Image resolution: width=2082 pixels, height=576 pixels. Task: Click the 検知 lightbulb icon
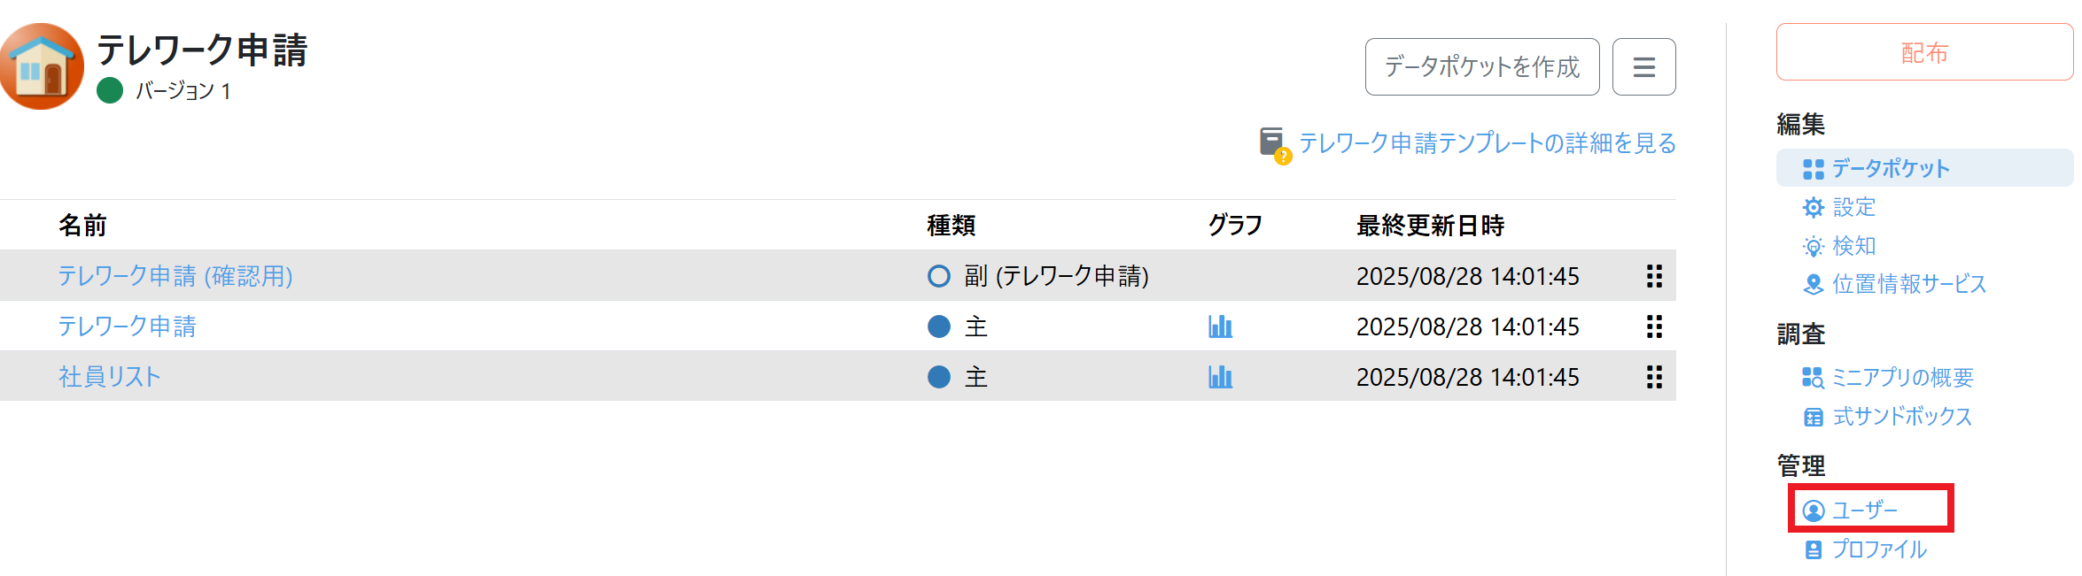click(1814, 246)
